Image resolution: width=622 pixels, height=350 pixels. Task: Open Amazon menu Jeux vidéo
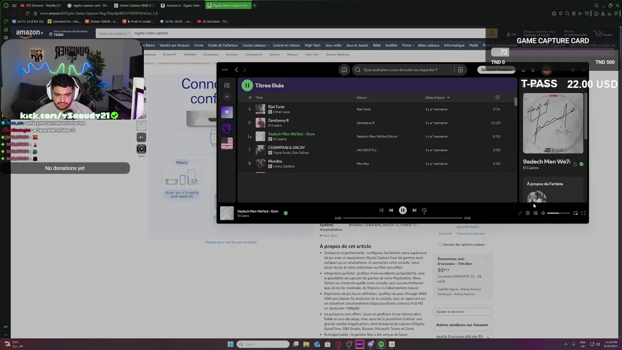point(333,45)
